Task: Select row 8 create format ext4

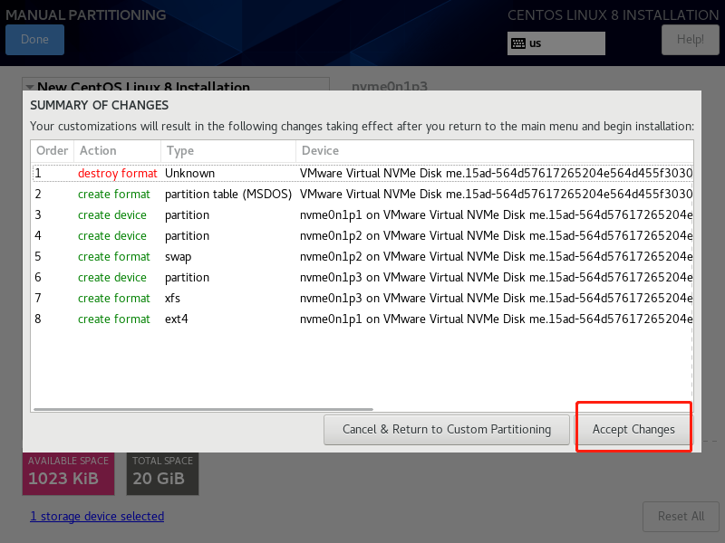Action: point(362,319)
